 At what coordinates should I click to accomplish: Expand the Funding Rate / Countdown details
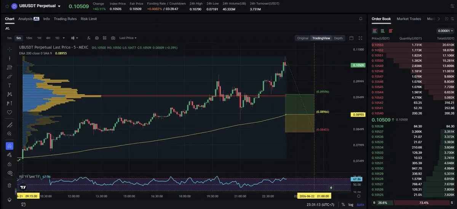166,3
